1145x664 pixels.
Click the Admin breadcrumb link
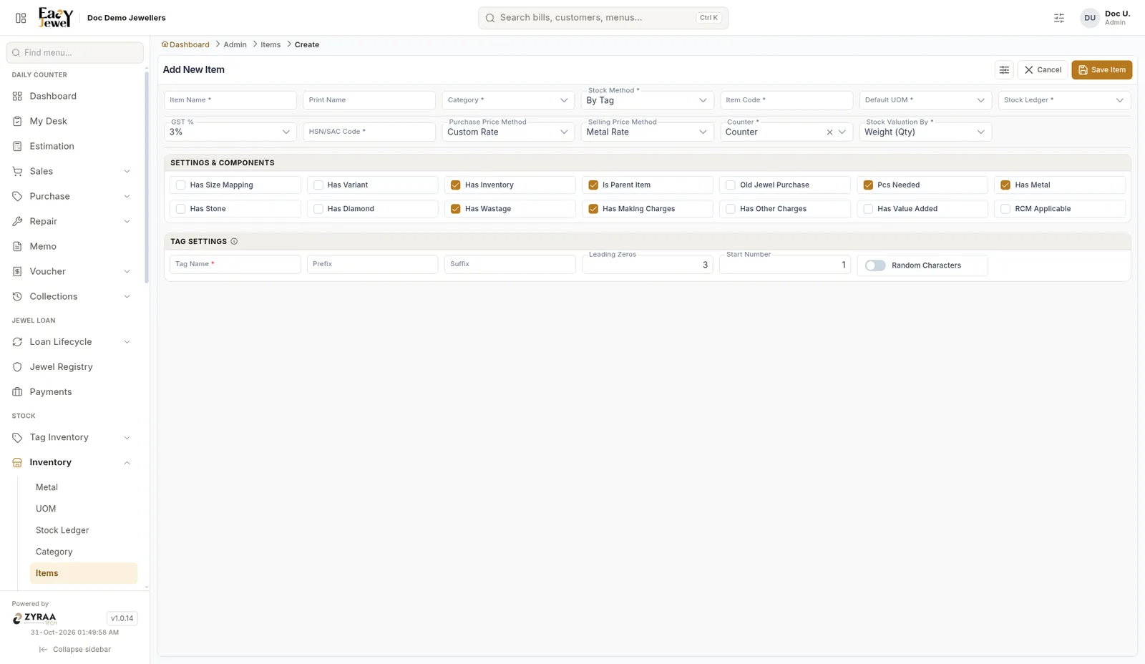(235, 44)
